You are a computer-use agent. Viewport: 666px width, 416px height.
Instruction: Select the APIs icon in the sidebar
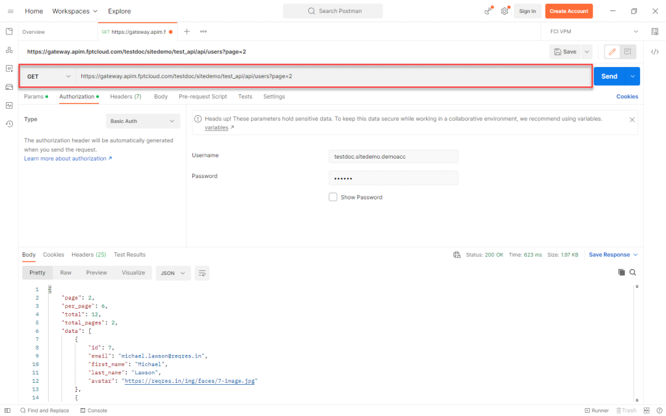[8, 49]
